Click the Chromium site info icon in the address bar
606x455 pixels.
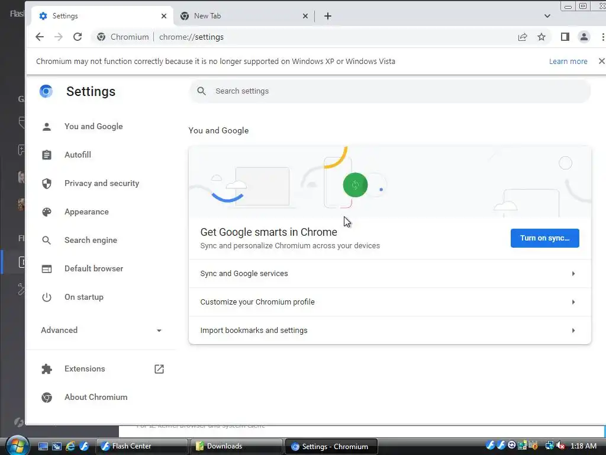(x=101, y=37)
